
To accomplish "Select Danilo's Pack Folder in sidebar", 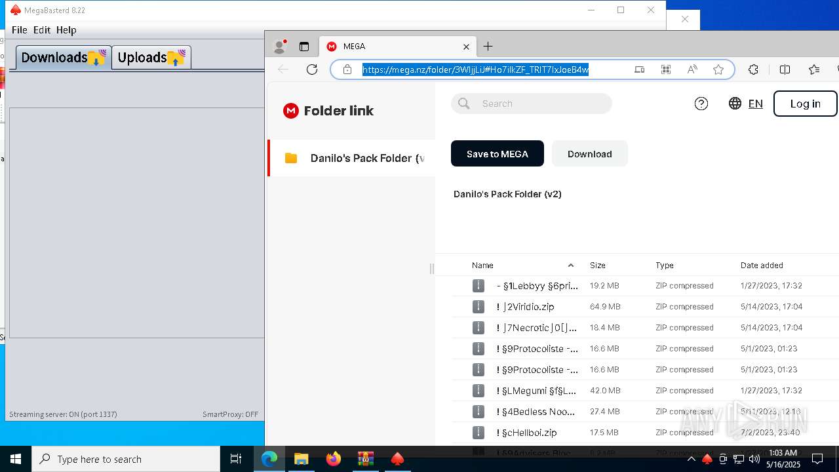I will (351, 158).
